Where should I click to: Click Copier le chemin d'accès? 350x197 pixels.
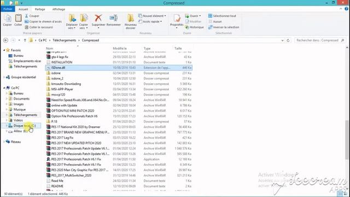tap(43, 21)
